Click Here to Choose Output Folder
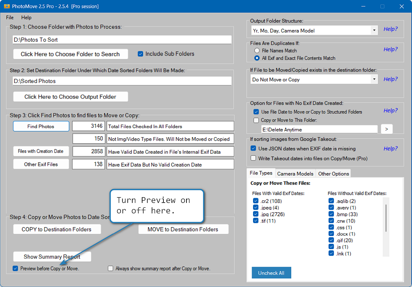 pos(70,97)
